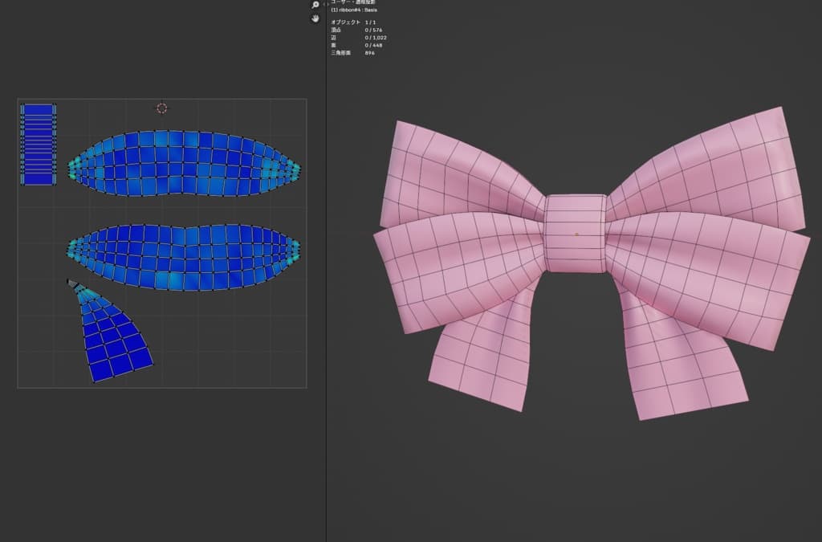Select the rectangular striped UV island

pos(38,145)
